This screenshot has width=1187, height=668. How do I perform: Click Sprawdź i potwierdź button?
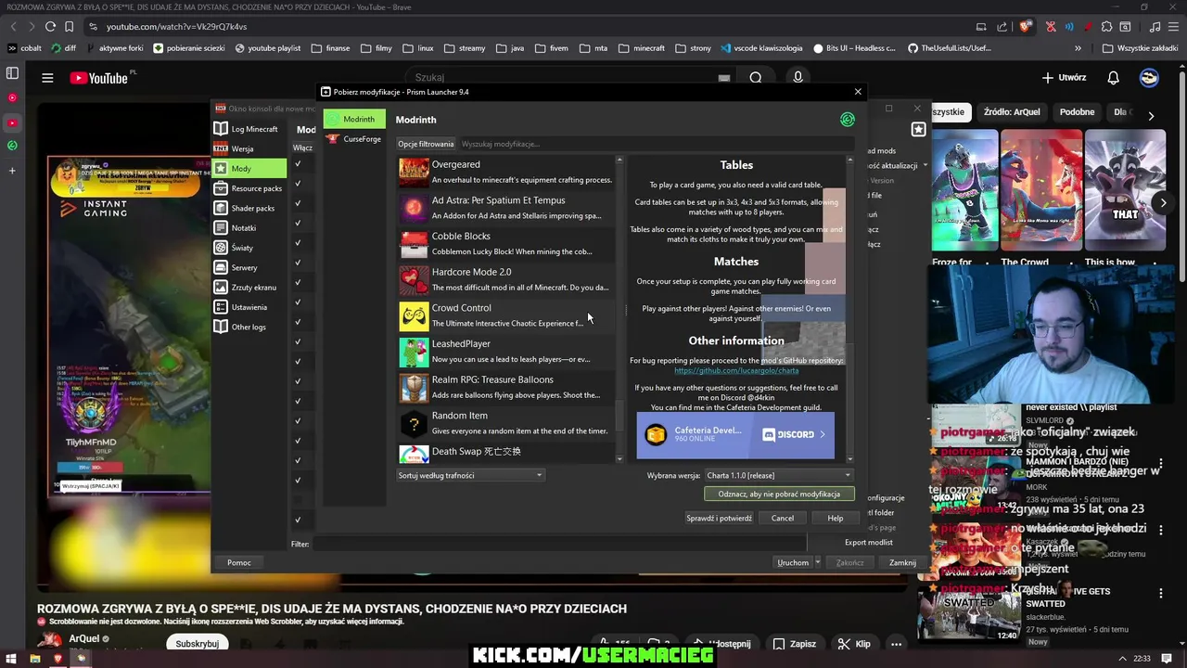pyautogui.click(x=719, y=518)
